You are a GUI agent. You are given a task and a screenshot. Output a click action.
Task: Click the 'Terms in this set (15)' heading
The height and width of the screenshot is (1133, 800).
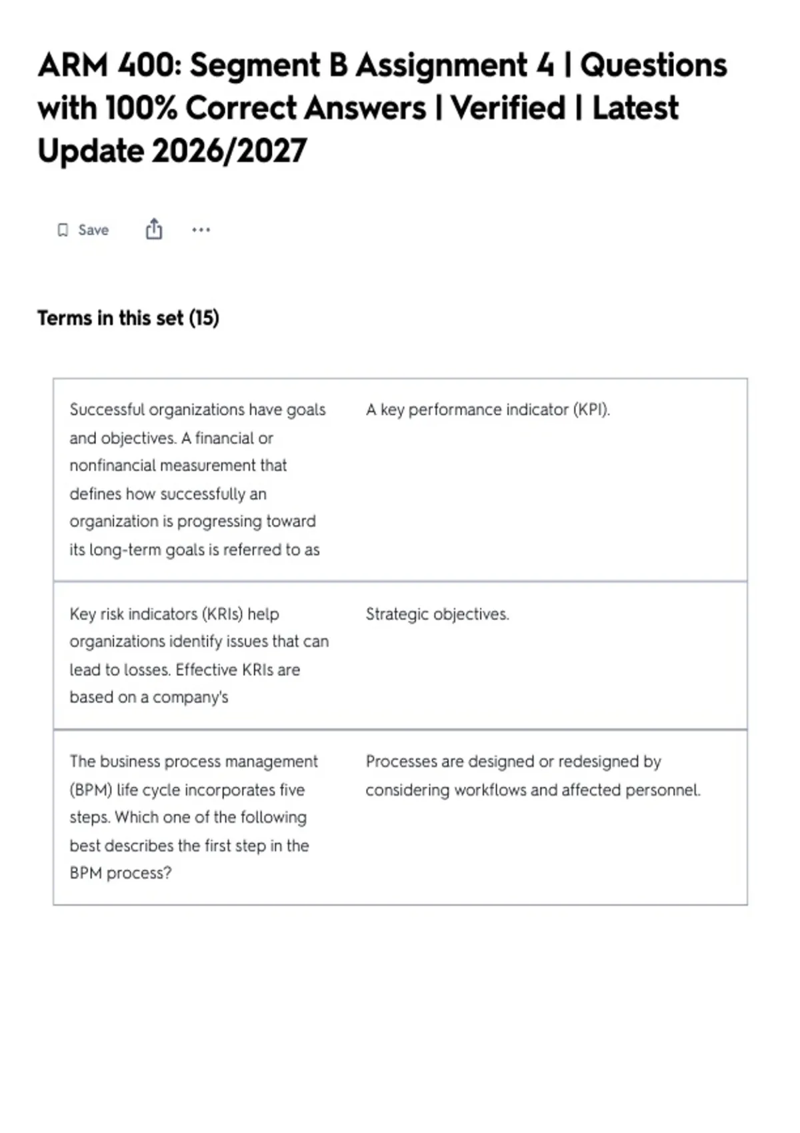click(x=128, y=318)
